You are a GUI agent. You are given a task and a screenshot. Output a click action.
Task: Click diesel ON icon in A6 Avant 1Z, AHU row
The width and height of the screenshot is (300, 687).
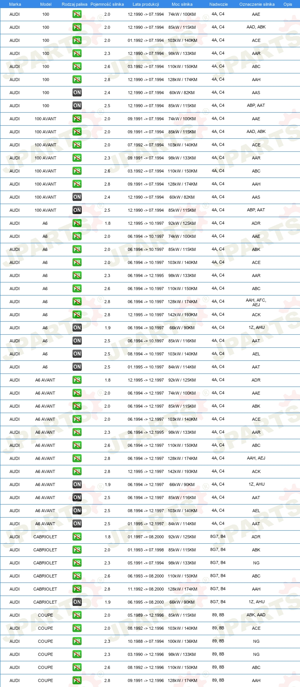pyautogui.click(x=77, y=485)
